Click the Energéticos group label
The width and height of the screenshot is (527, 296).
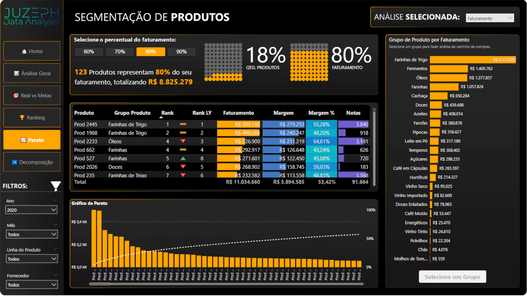click(416, 223)
